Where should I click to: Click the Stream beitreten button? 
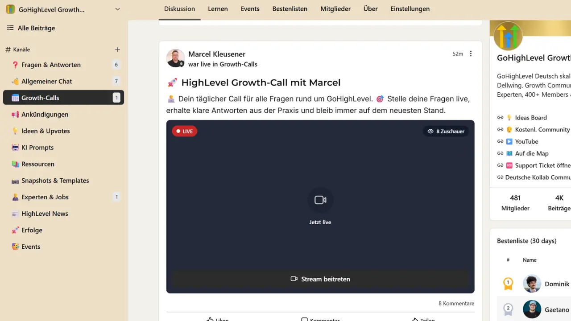tap(320, 279)
